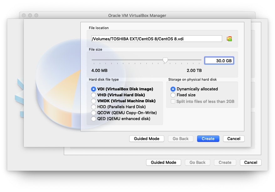Screen dimensions: 275x192
Task: Click Cancel in the back window
Action: tap(251, 163)
